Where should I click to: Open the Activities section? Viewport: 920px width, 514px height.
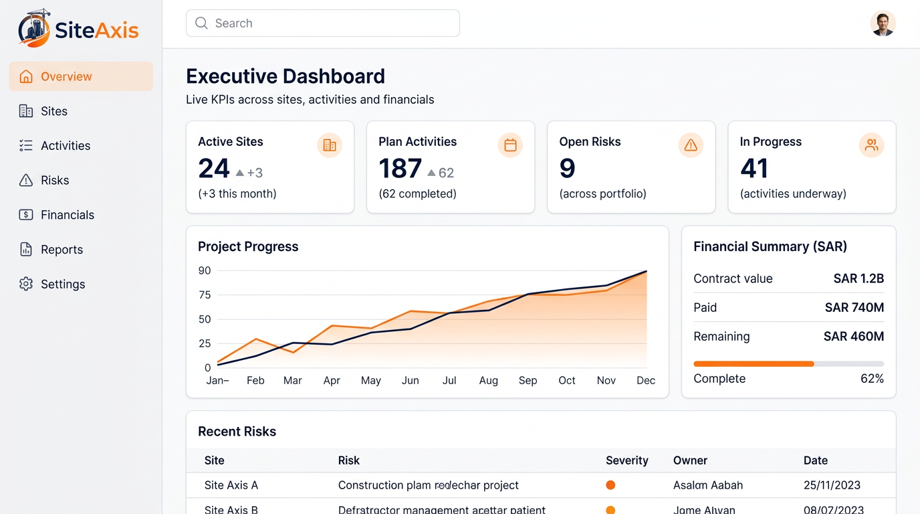[x=81, y=145]
